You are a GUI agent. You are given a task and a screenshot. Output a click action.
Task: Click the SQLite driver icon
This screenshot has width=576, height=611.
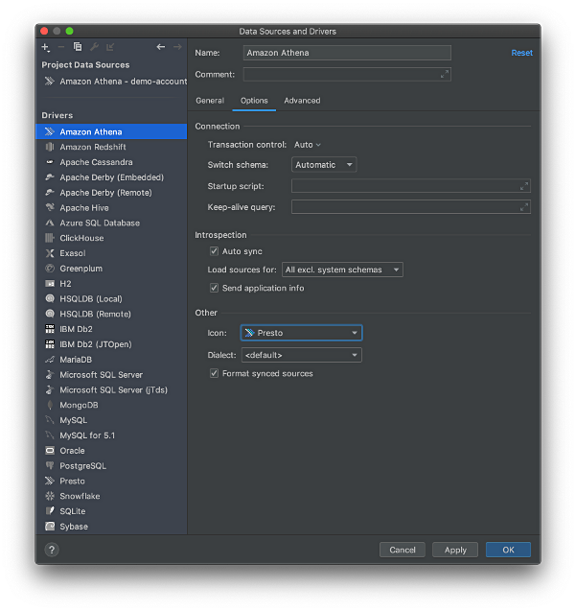[x=50, y=511]
